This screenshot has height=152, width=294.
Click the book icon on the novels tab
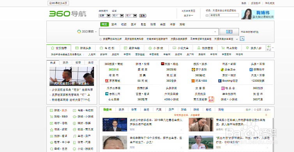174,48
